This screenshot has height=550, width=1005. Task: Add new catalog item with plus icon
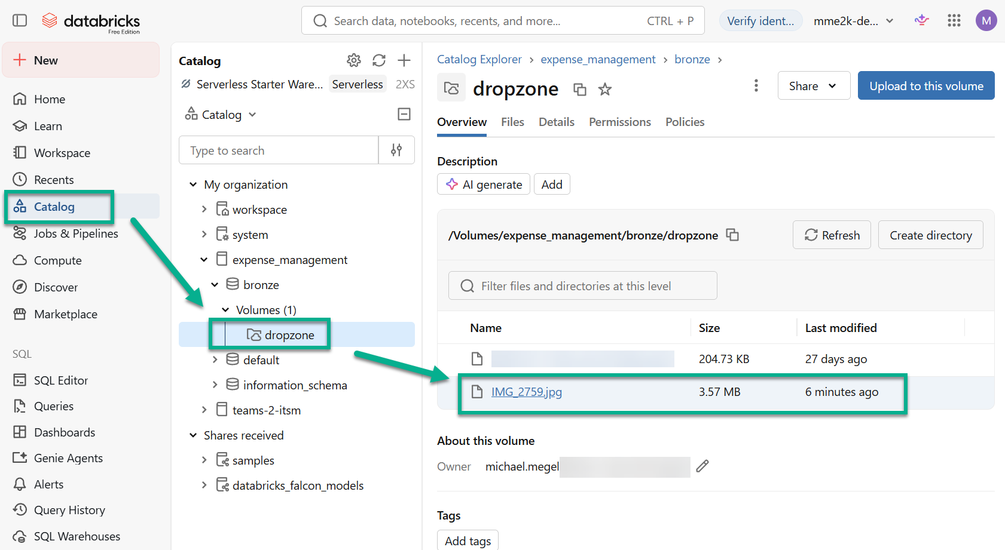pyautogui.click(x=404, y=60)
